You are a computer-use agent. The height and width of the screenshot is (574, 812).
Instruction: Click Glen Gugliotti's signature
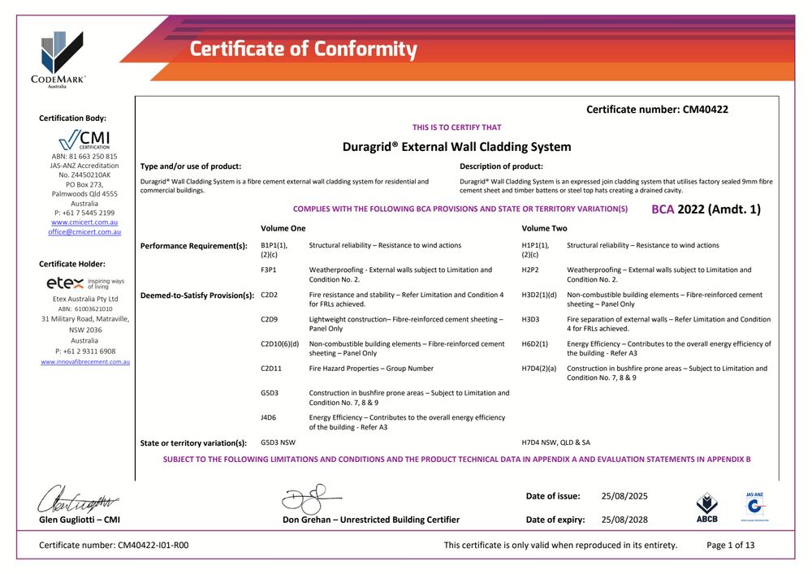[x=78, y=497]
